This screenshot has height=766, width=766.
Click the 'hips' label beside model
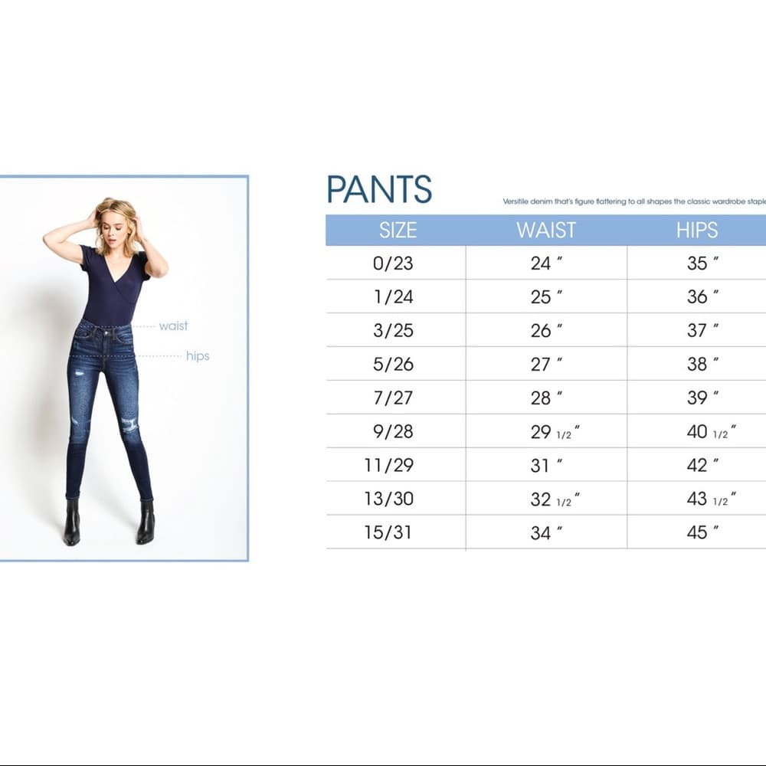point(198,356)
